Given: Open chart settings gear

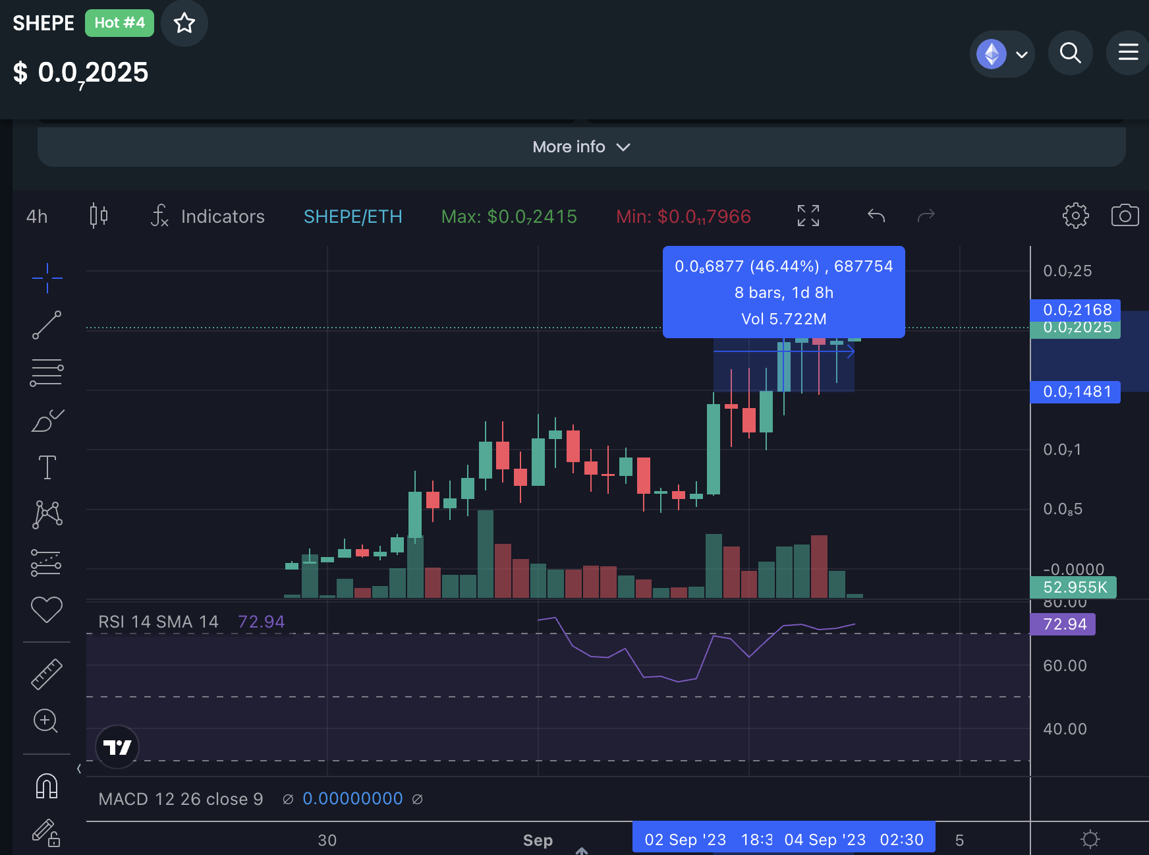Looking at the screenshot, I should [1075, 216].
